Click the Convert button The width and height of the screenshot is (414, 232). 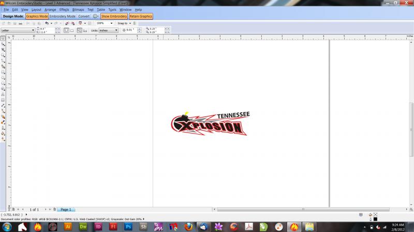[84, 16]
